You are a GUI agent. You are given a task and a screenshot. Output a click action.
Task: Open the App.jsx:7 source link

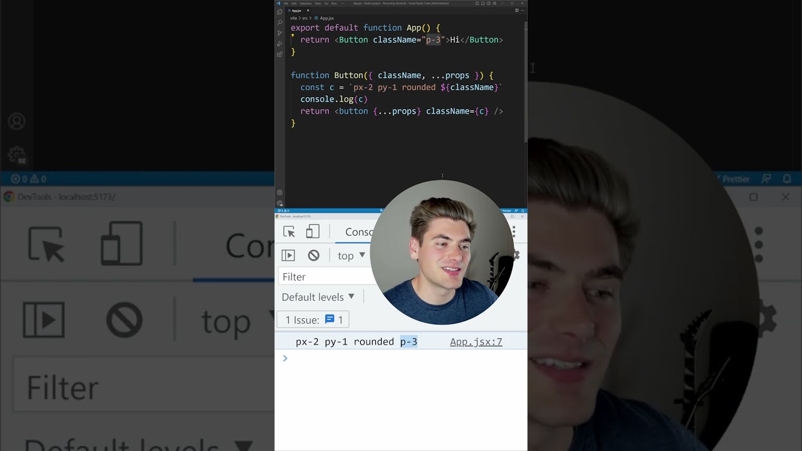[476, 342]
